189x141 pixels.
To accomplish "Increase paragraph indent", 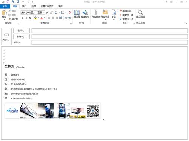I will click(70, 18).
